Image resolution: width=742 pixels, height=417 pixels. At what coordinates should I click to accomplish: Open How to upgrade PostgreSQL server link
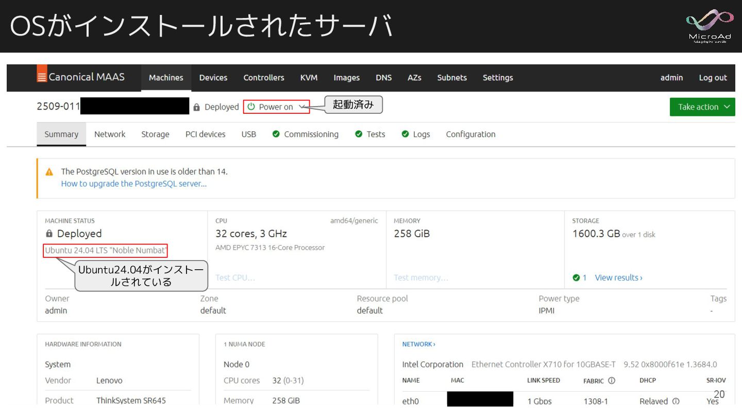[x=133, y=184]
